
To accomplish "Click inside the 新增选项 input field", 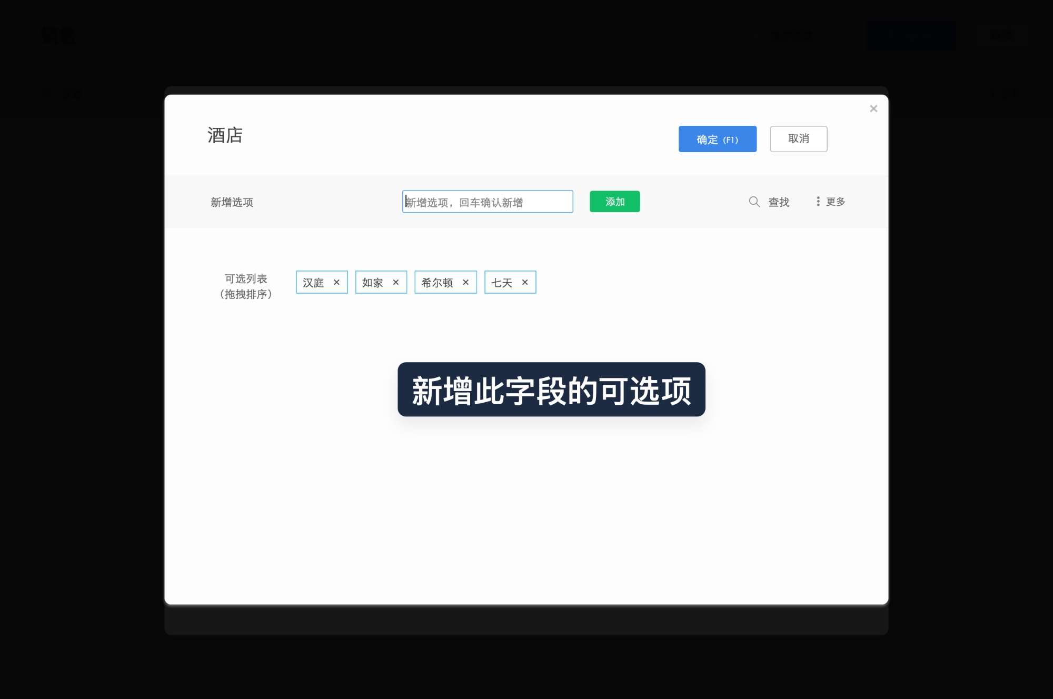I will click(x=487, y=201).
